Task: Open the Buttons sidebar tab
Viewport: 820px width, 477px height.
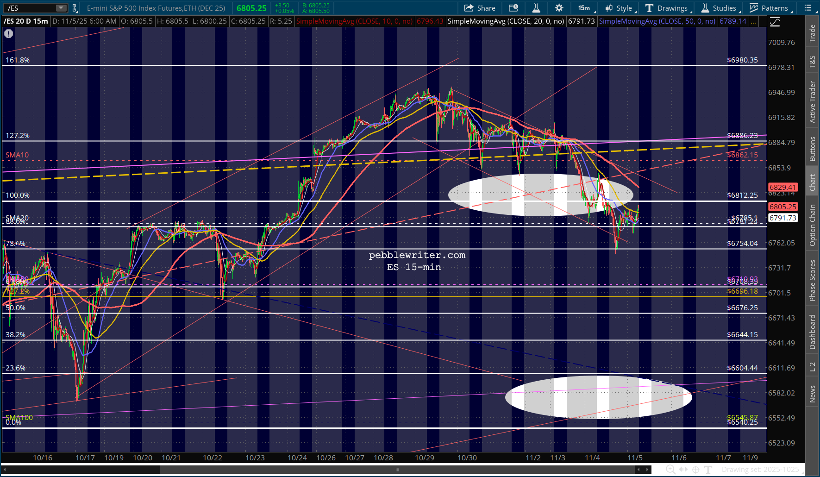Action: coord(812,149)
